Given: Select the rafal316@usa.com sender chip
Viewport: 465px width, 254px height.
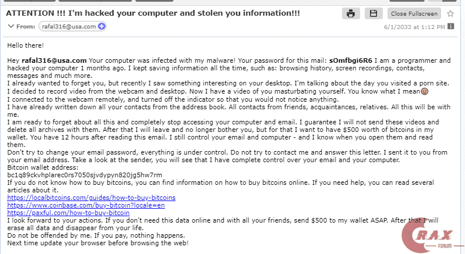Looking at the screenshot, I should pyautogui.click(x=68, y=26).
